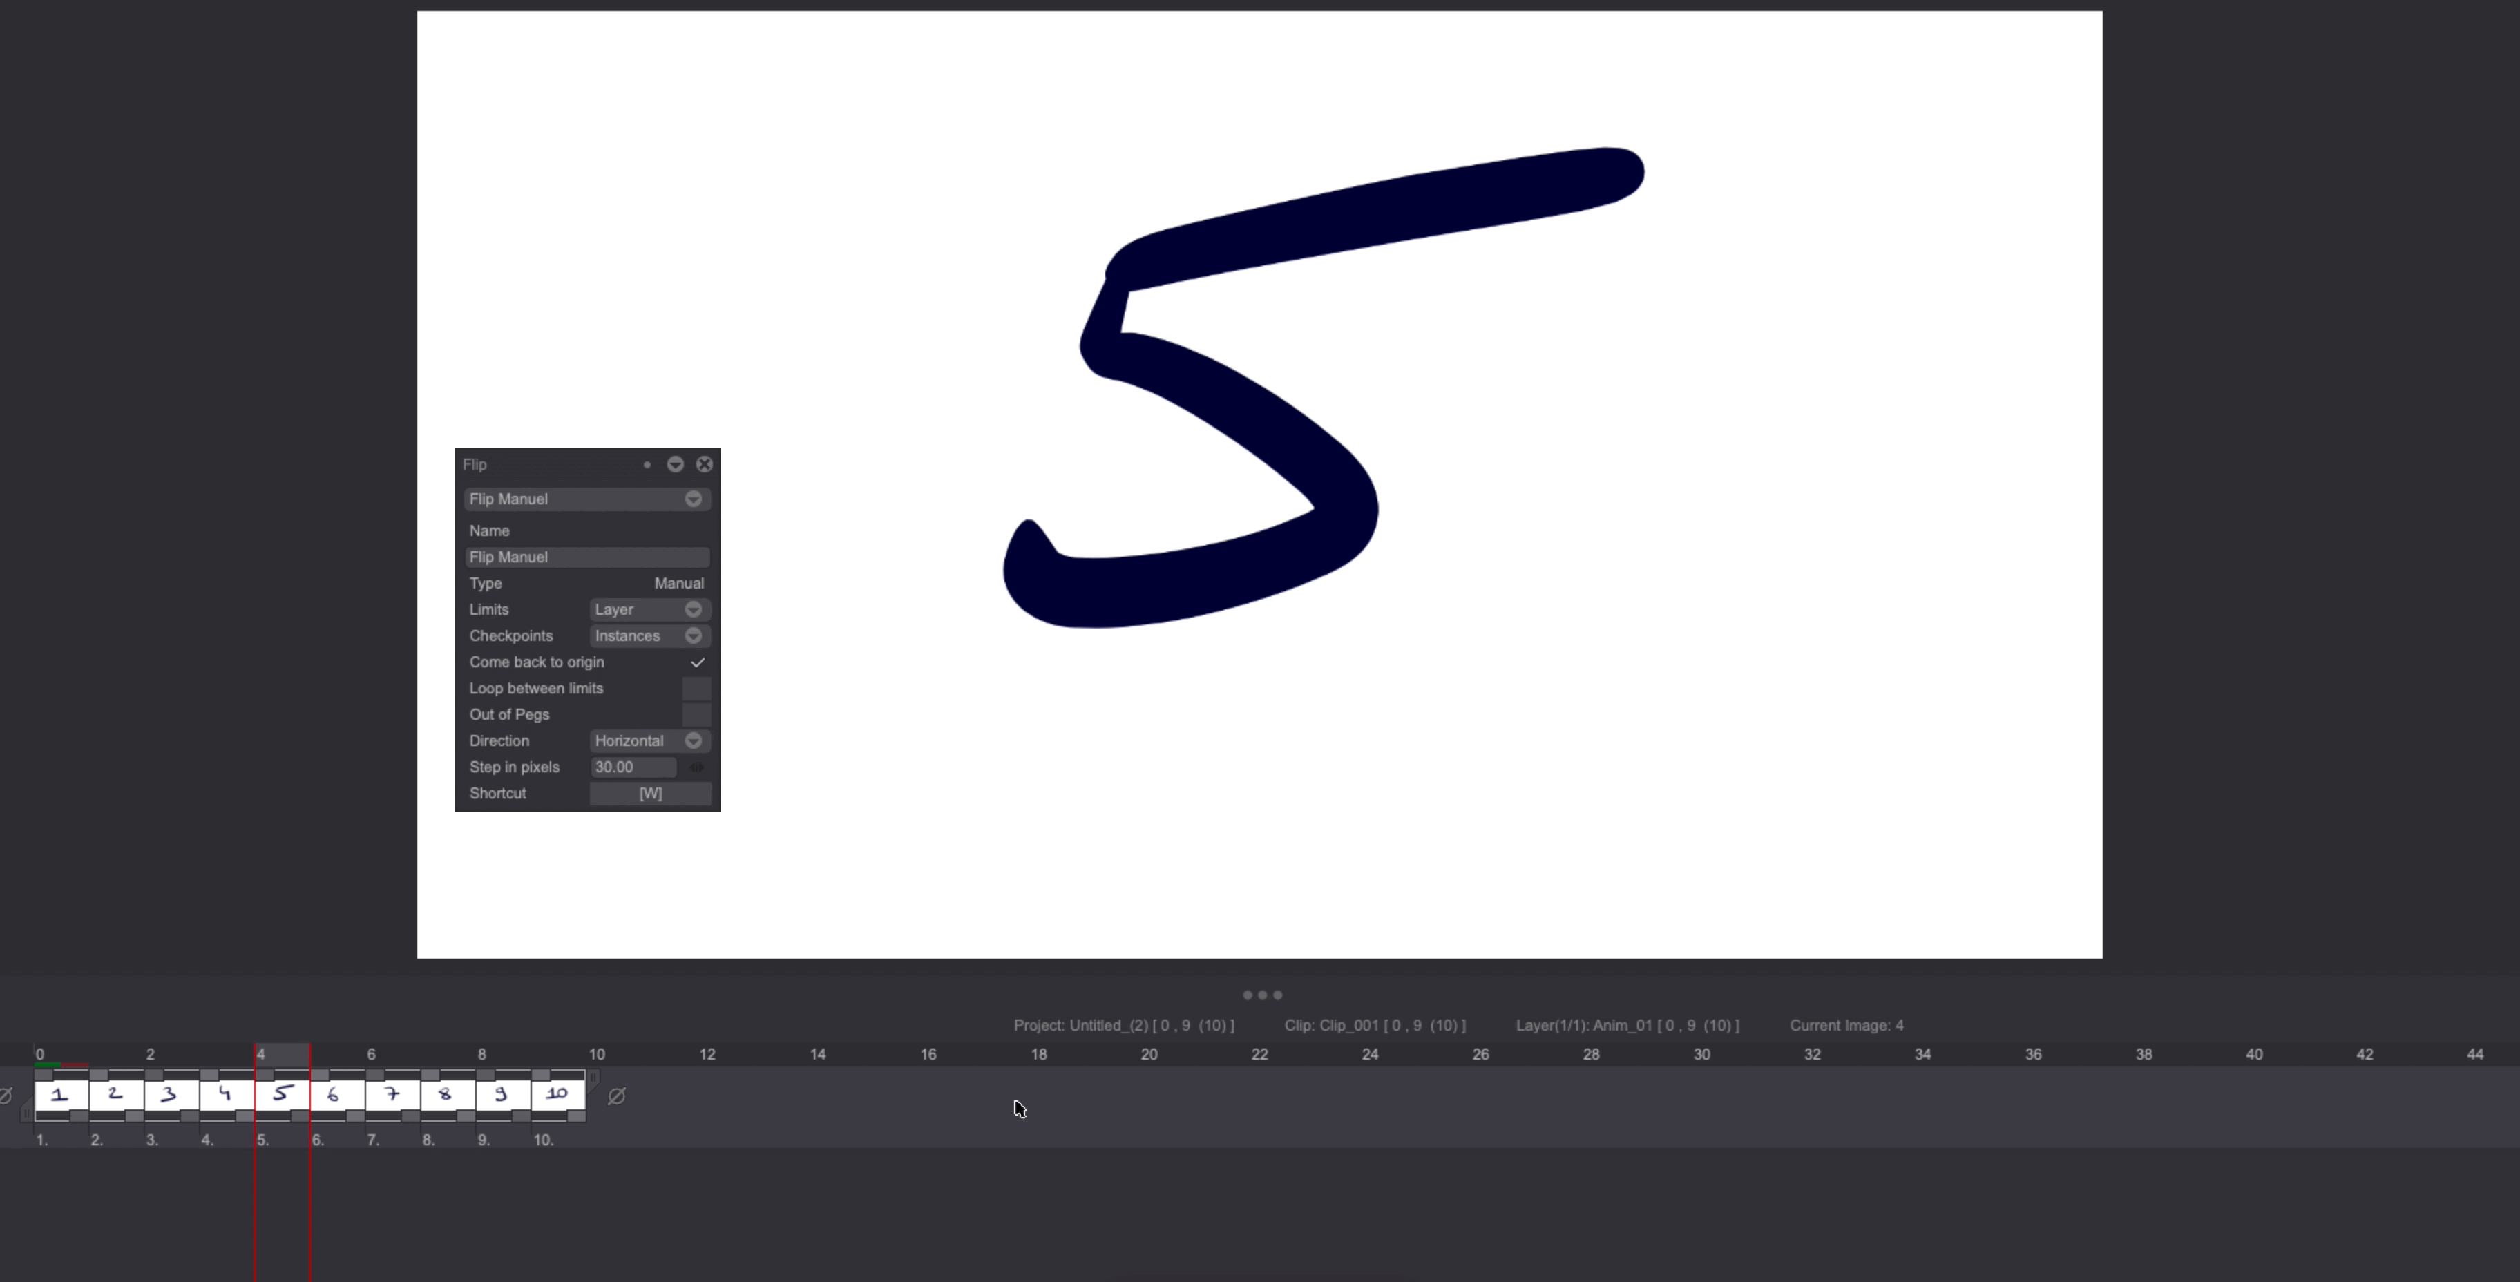
Task: Click the red playhead region at frame 4
Action: pyautogui.click(x=283, y=1053)
